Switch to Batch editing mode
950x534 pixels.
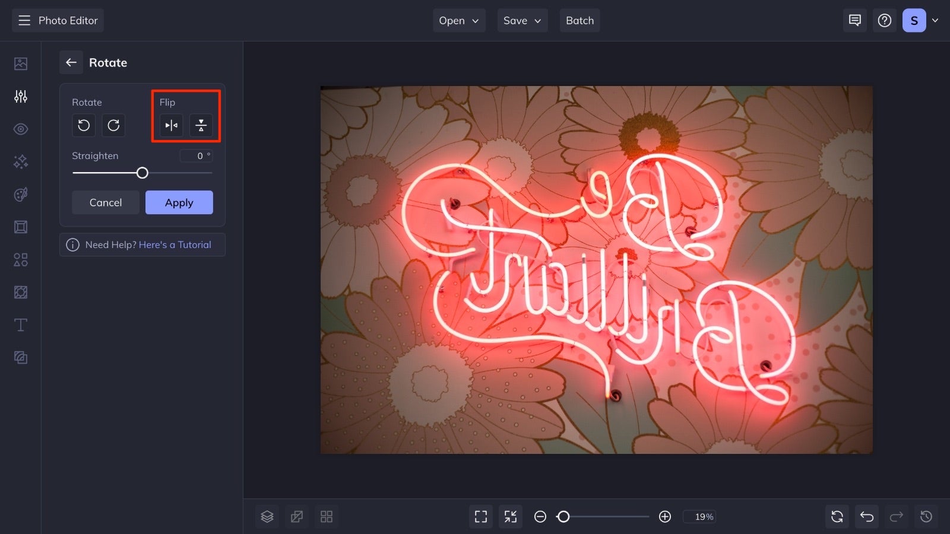point(579,20)
